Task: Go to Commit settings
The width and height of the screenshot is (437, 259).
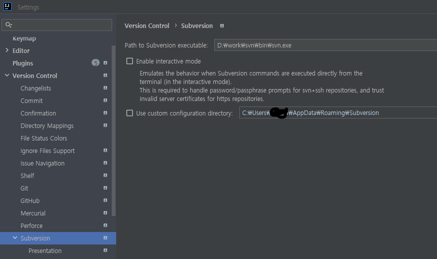Action: tap(32, 101)
